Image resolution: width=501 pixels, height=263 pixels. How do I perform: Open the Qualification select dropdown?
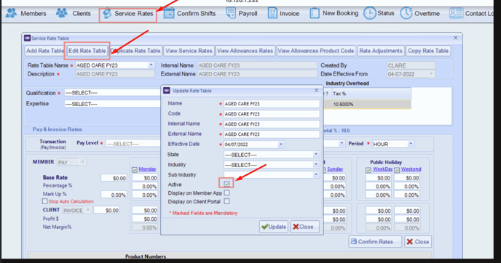(x=113, y=93)
